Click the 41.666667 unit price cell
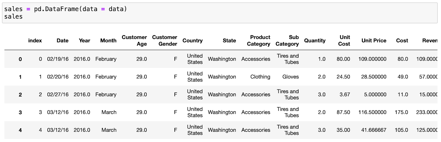Screen dimensions: 441x142 [374, 130]
